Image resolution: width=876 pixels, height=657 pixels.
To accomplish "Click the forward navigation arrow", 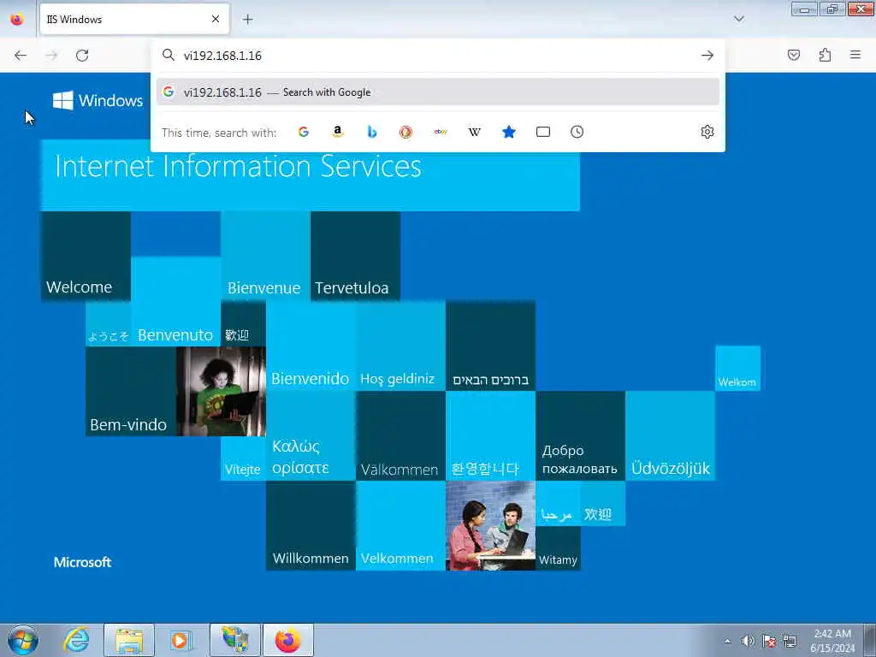I will 51,56.
